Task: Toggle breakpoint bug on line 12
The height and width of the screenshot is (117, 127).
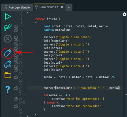Action: coord(16,48)
